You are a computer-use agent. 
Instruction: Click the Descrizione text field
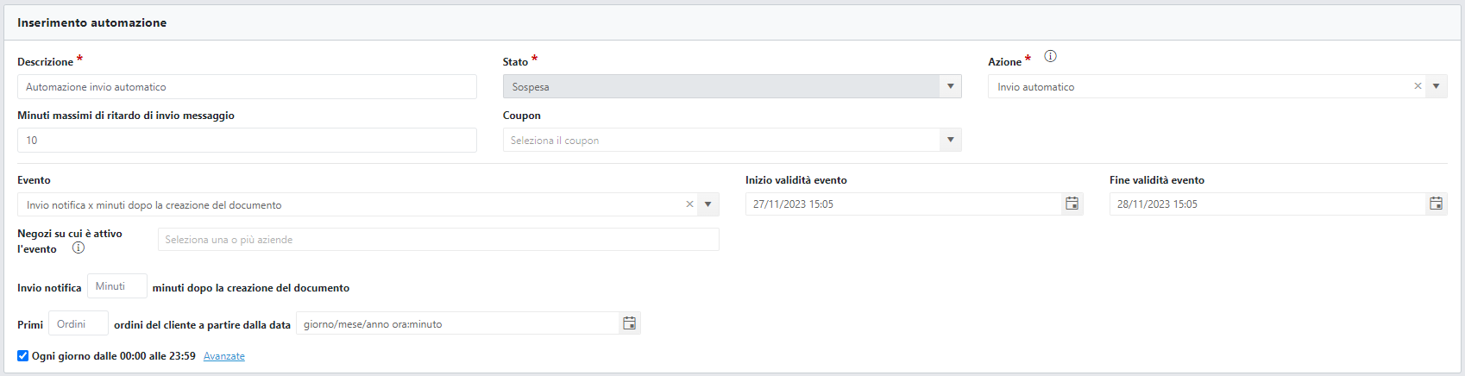pos(247,86)
